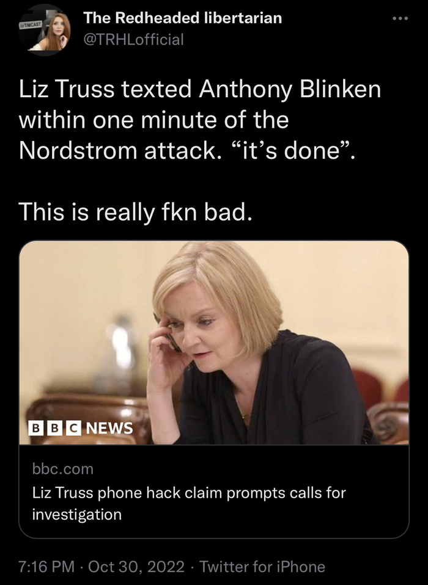Screen dimensions: 428x585
Task: Select tweet line 'within one minute of the'
Action: pos(153,120)
